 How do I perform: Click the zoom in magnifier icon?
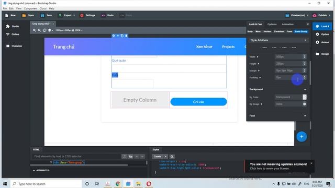coord(35,30)
